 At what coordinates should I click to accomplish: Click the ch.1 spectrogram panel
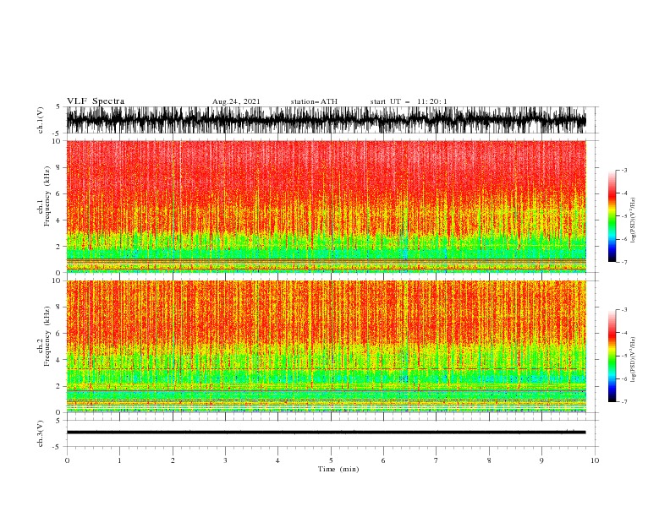[x=326, y=206]
